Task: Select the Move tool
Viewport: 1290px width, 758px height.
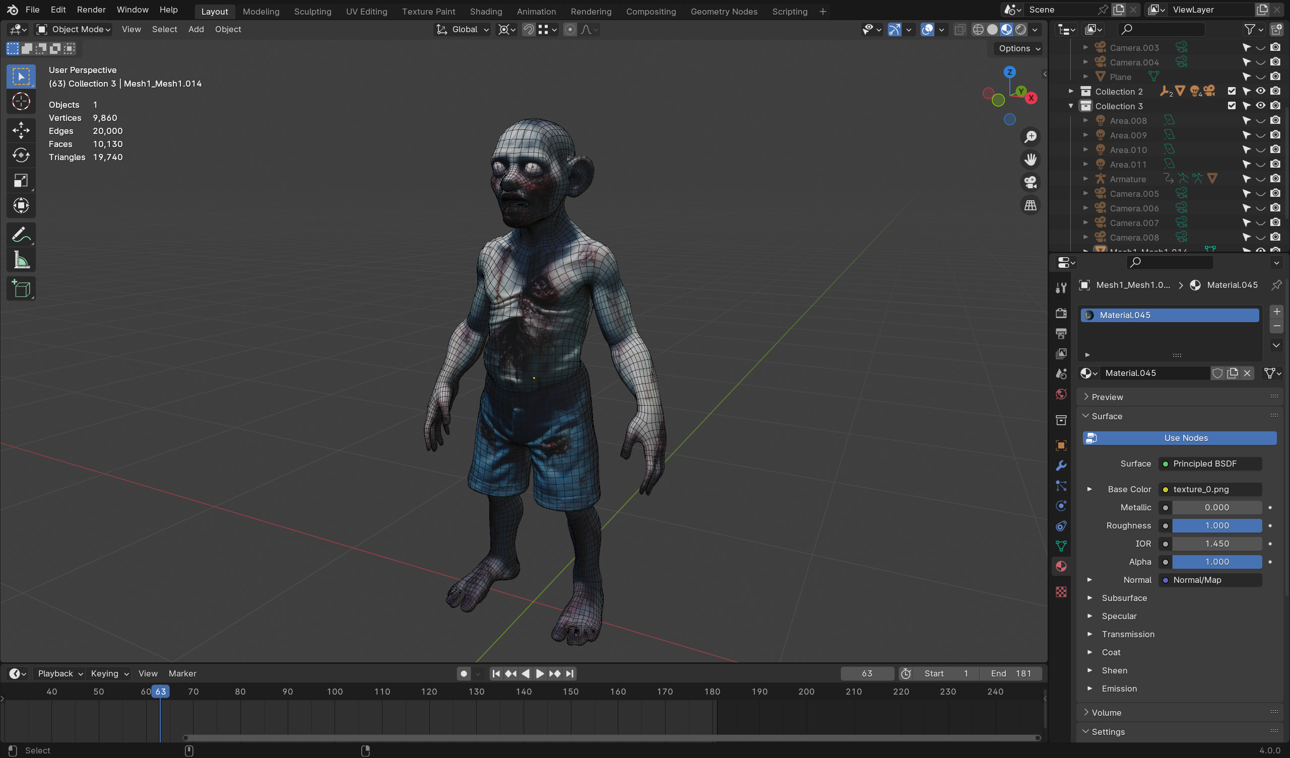Action: 21,130
